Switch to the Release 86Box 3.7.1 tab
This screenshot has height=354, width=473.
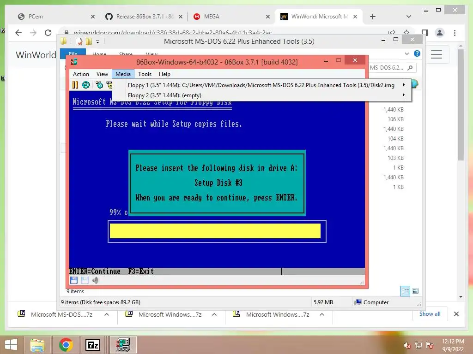click(145, 17)
